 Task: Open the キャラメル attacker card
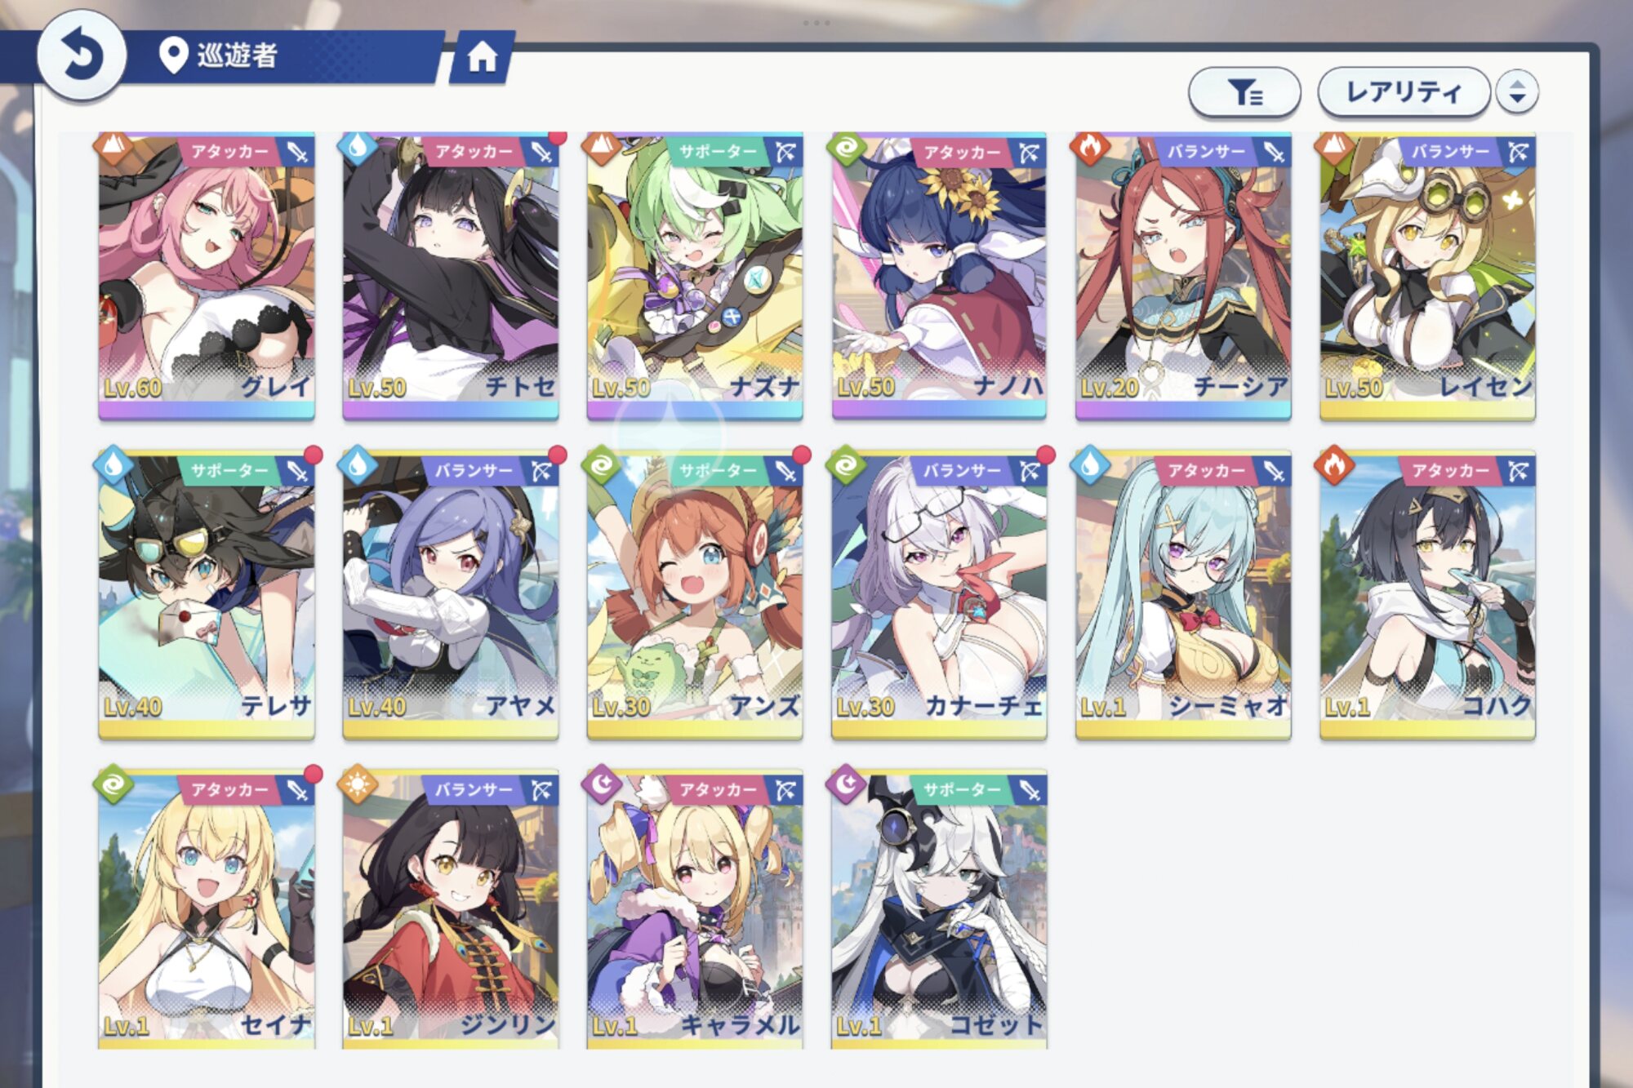coord(695,909)
